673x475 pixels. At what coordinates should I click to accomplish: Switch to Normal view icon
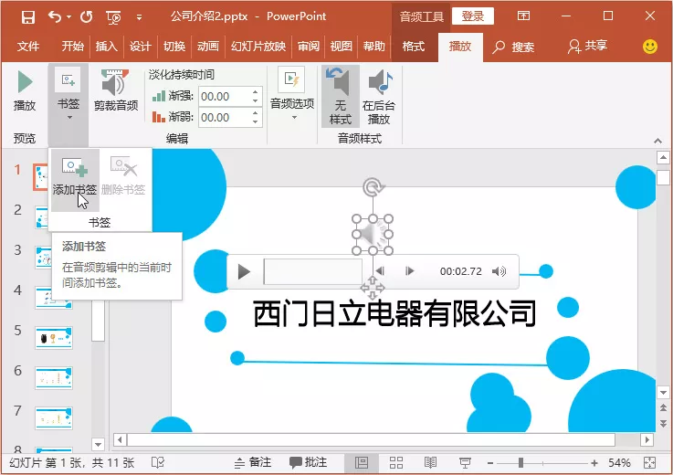pyautogui.click(x=362, y=462)
